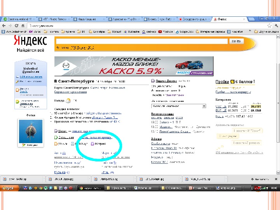Switch to the метрика.png taskbar window
This screenshot has width=280, height=210.
click(227, 188)
